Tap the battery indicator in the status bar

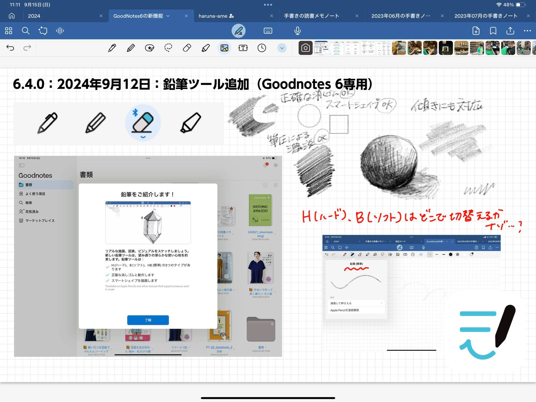tap(521, 5)
